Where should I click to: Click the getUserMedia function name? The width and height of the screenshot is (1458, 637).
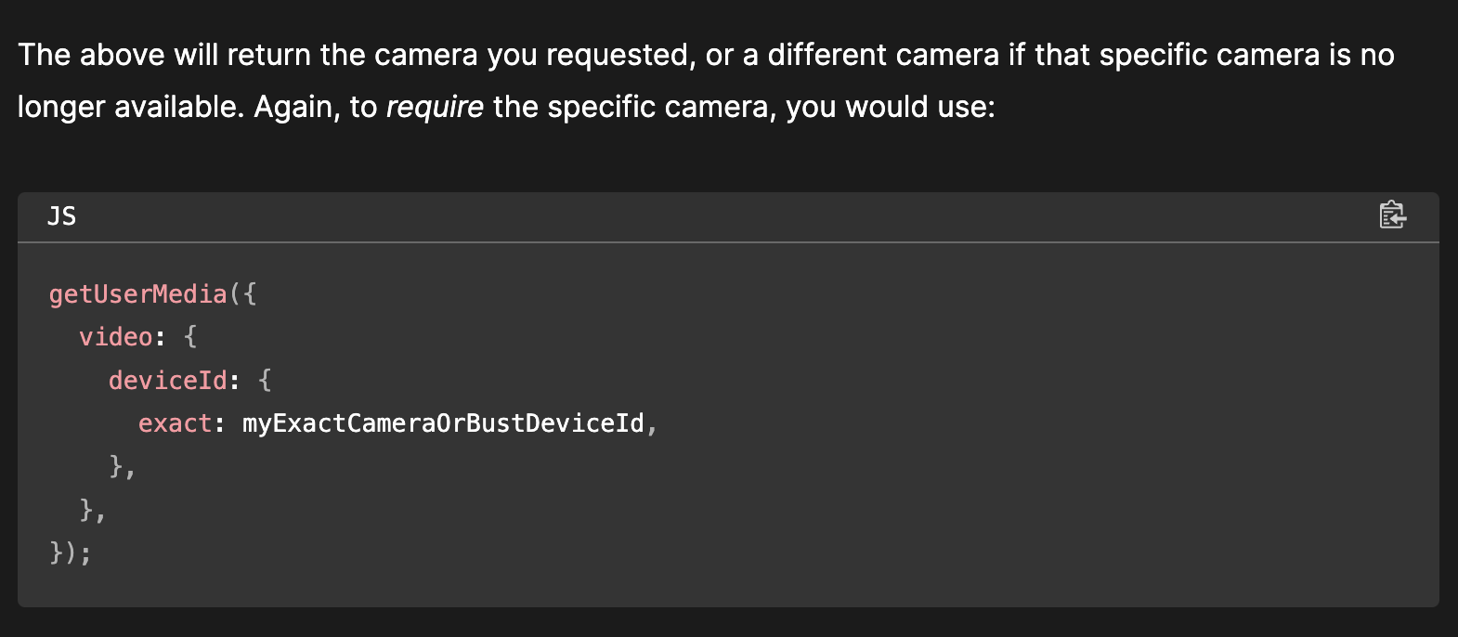click(137, 294)
